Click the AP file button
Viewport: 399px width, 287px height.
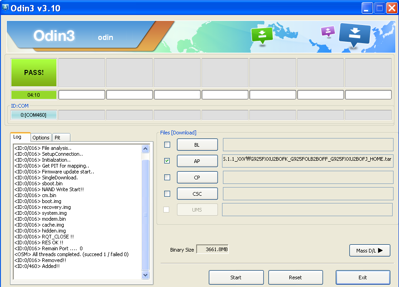[x=197, y=161]
